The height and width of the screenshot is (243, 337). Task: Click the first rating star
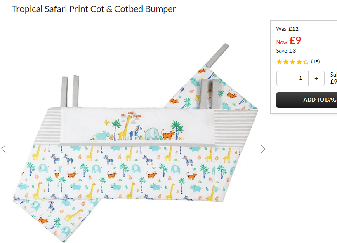[279, 62]
